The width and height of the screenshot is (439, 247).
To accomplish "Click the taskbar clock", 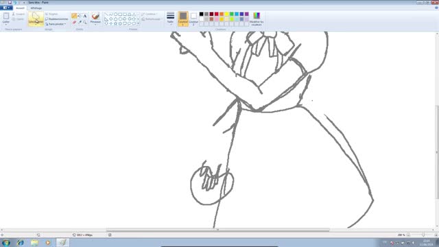I will [x=426, y=243].
